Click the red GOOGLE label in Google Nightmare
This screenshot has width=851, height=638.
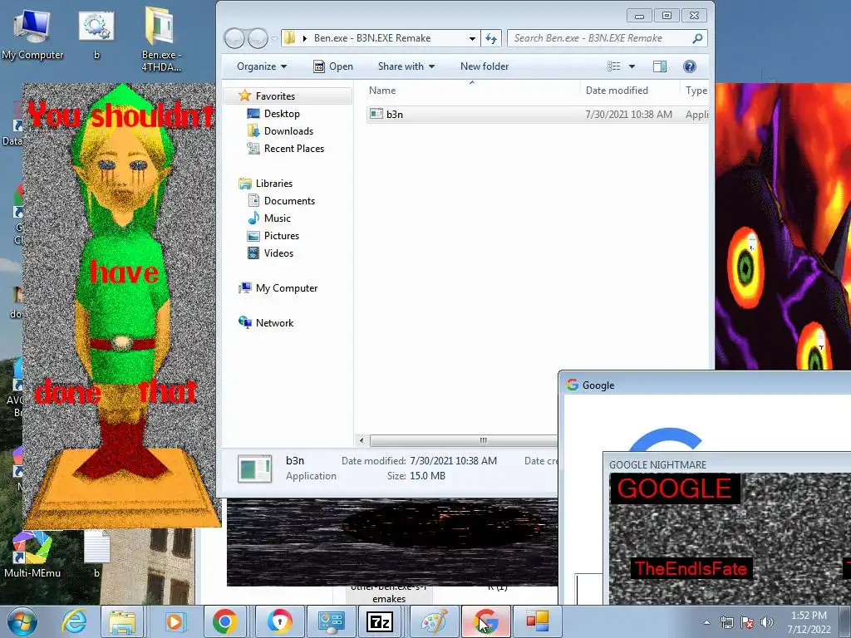coord(674,488)
